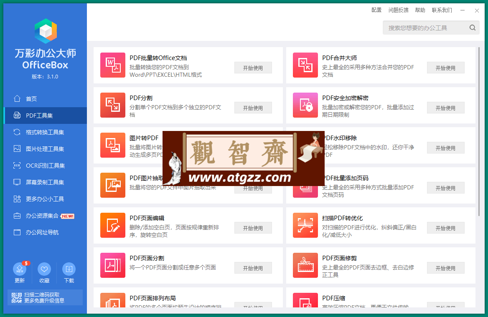Image resolution: width=488 pixels, height=317 pixels.
Task: Click the OfficeBox hexagon logo
Action: [x=46, y=31]
